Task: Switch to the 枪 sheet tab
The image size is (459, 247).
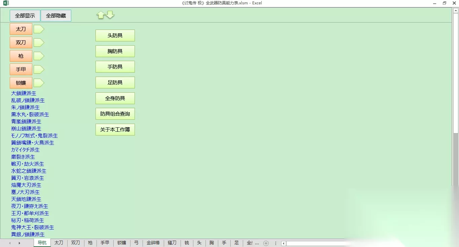Action: coord(90,243)
